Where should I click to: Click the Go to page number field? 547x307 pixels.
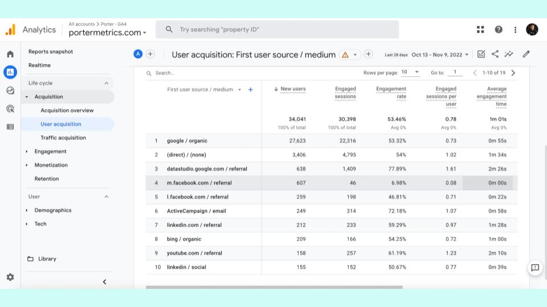click(455, 72)
